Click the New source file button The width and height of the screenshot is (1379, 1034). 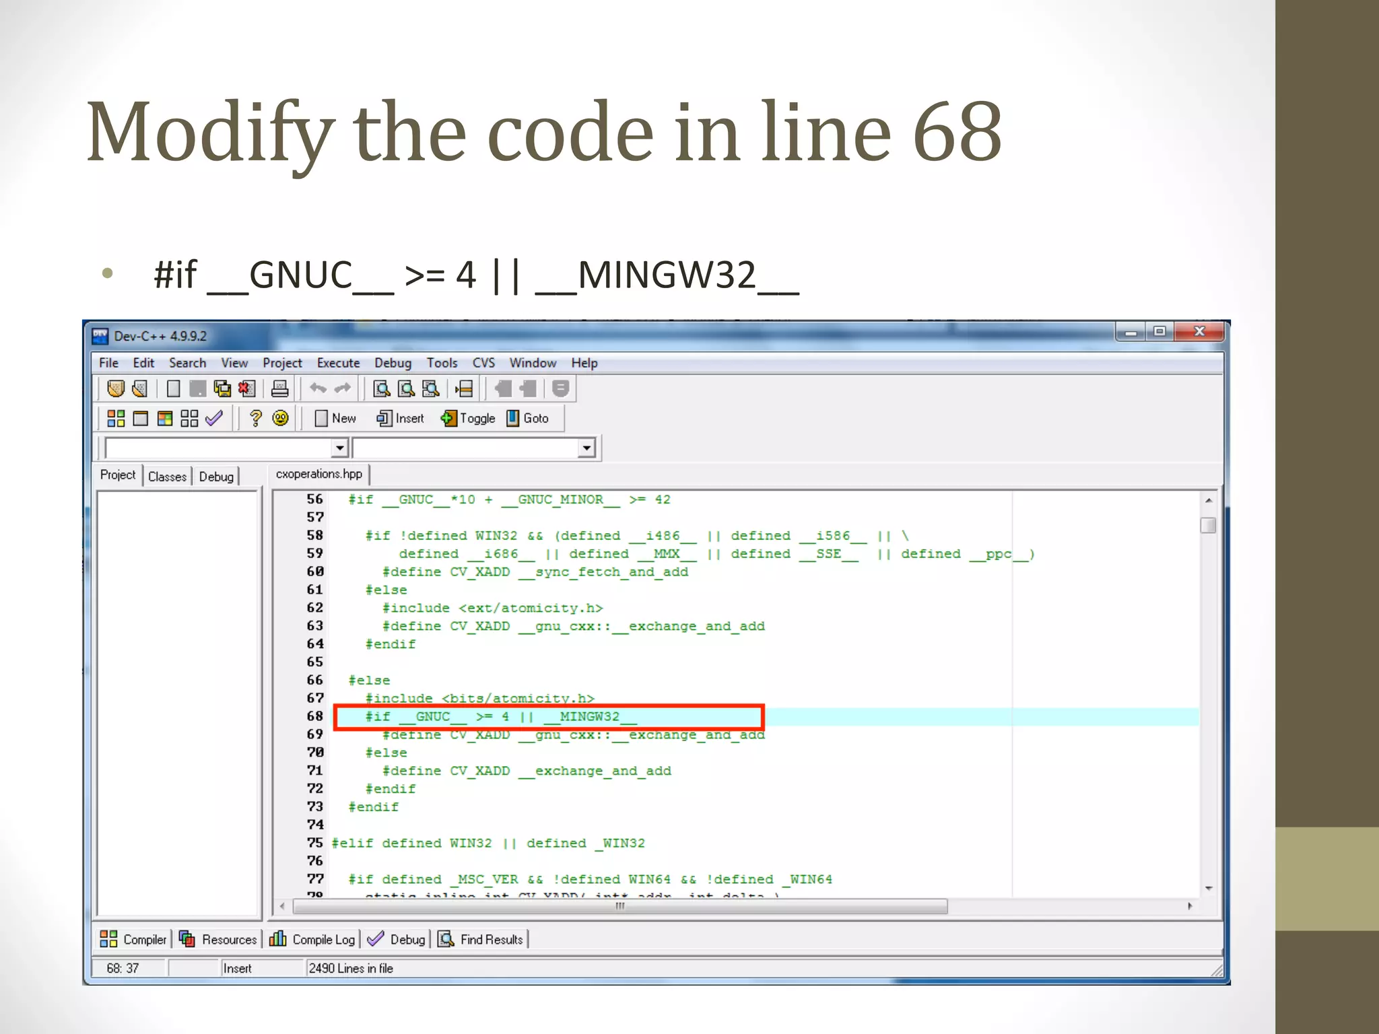coord(335,418)
